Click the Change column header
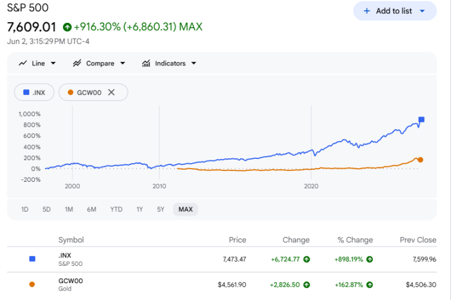This screenshot has height=300, width=451. pyautogui.click(x=296, y=240)
